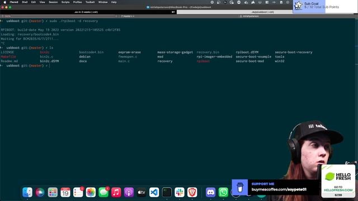Open the Toolbelt menu
358x201 pixels.
pos(90,2)
